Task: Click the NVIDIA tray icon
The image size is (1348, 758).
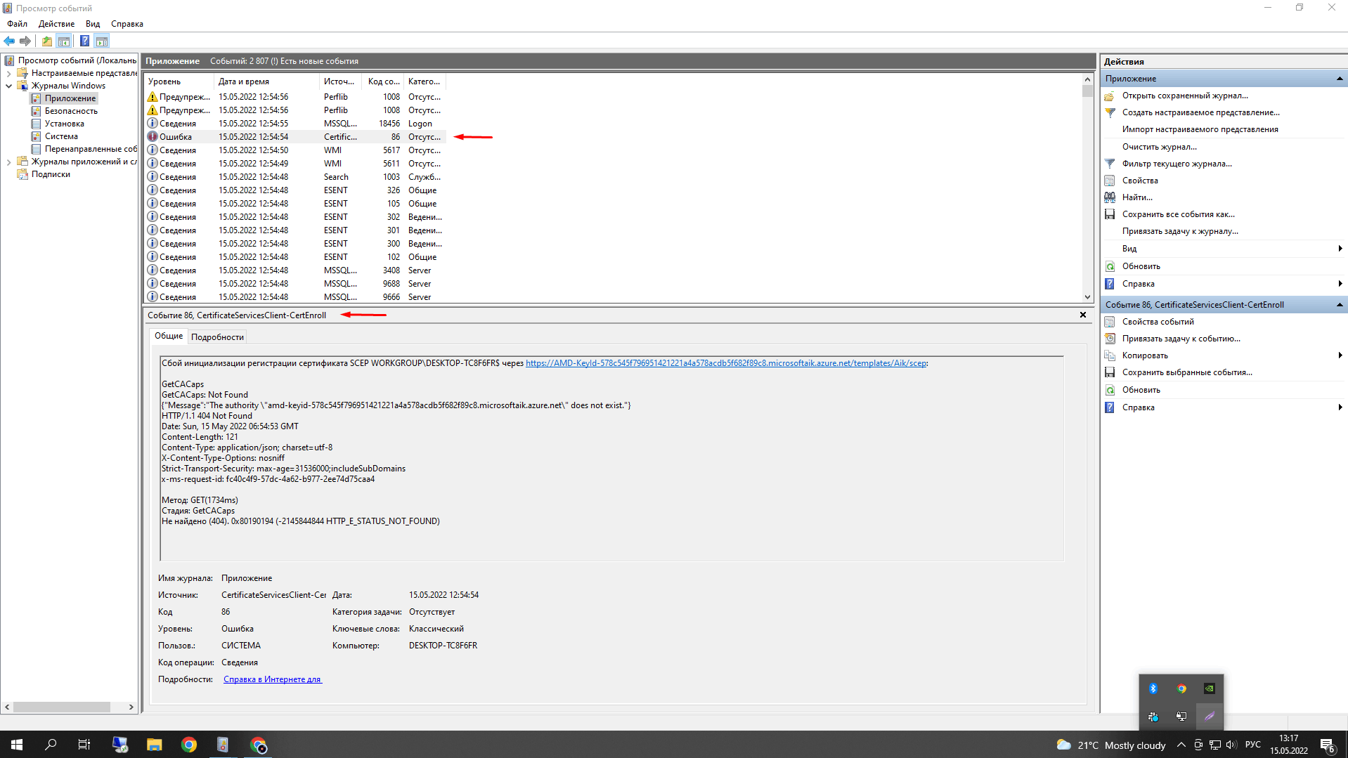Action: pos(1210,688)
